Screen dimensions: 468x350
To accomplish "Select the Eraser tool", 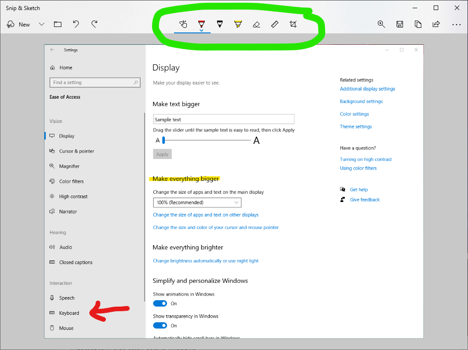I will [256, 24].
